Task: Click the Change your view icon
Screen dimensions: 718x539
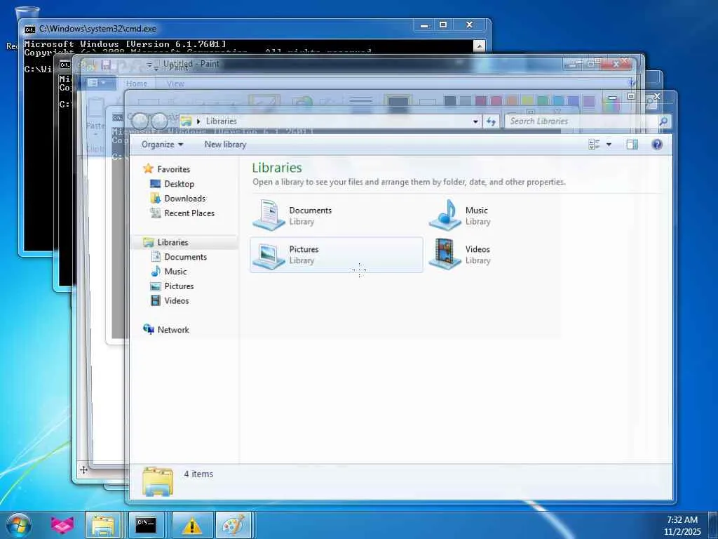Action: click(594, 145)
